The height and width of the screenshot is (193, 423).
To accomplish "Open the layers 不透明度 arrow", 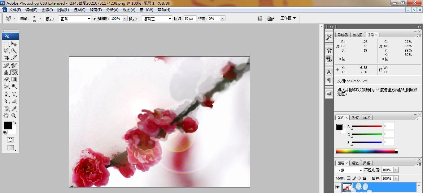I will [396, 170].
